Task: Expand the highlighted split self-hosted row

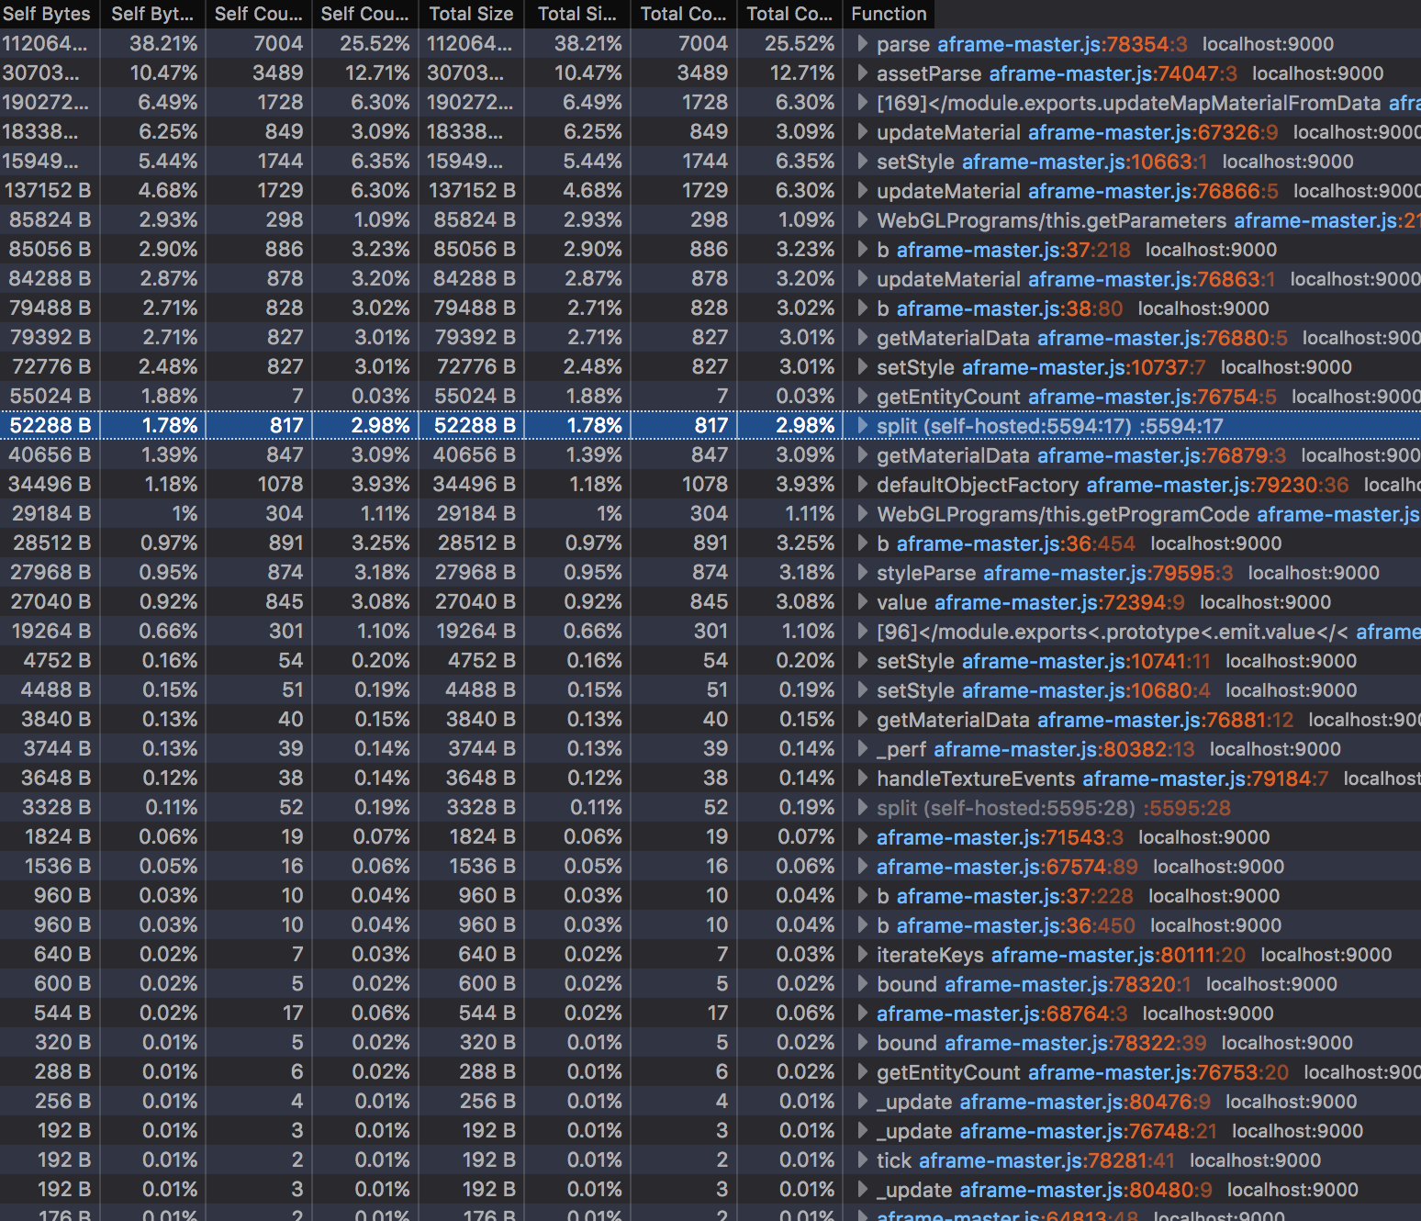Action: (x=862, y=425)
